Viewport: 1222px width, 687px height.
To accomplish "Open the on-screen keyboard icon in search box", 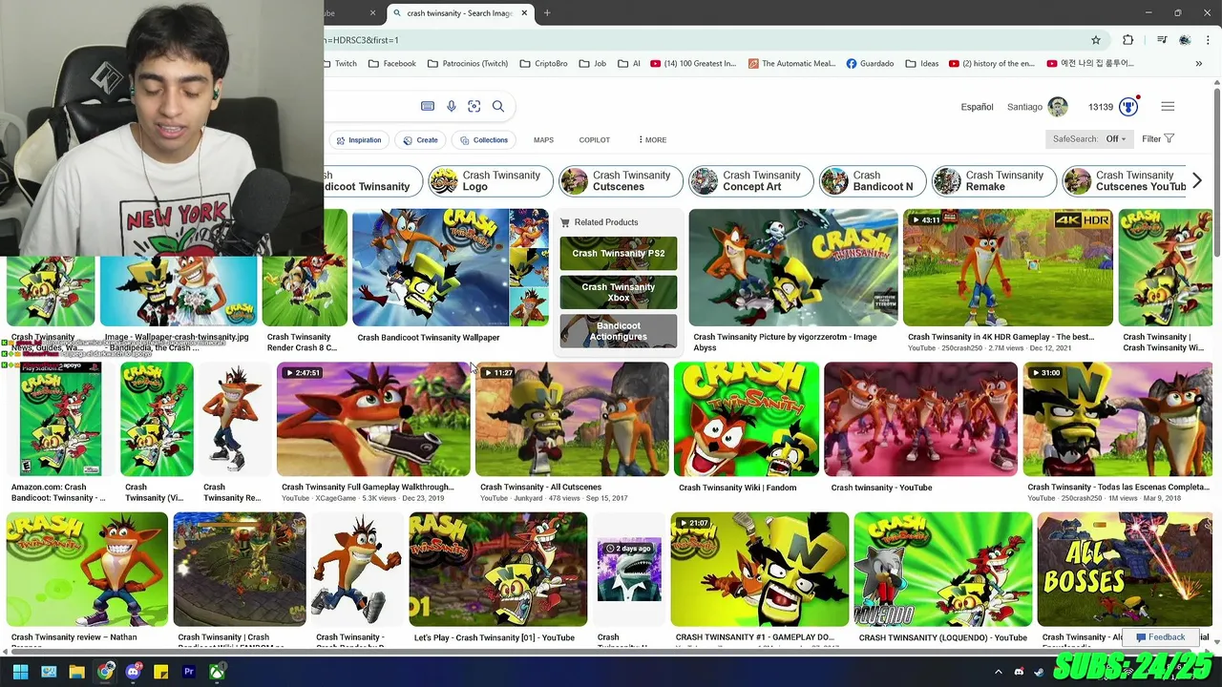I will click(x=428, y=106).
